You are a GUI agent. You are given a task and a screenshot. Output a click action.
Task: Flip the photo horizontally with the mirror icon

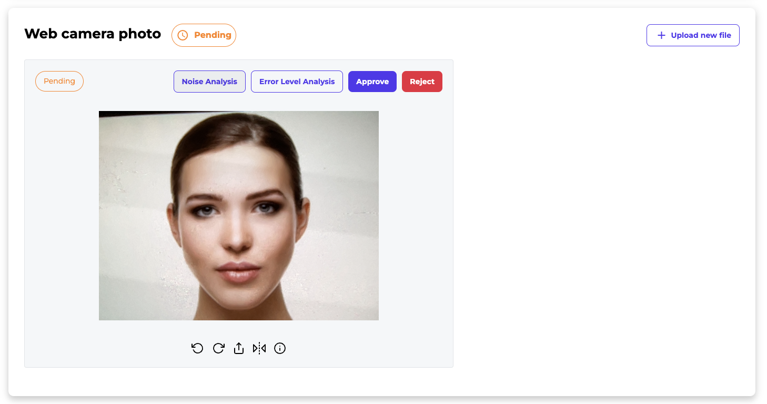tap(259, 348)
